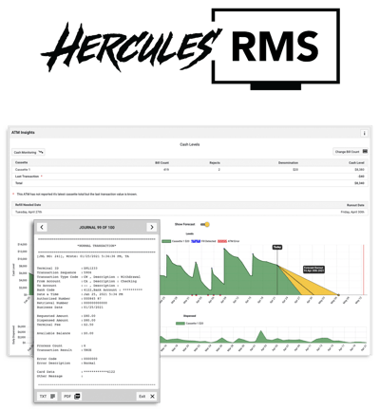This screenshot has height=410, width=380.
Task: Click the Tuesday, April 27th date
Action: pyautogui.click(x=28, y=212)
